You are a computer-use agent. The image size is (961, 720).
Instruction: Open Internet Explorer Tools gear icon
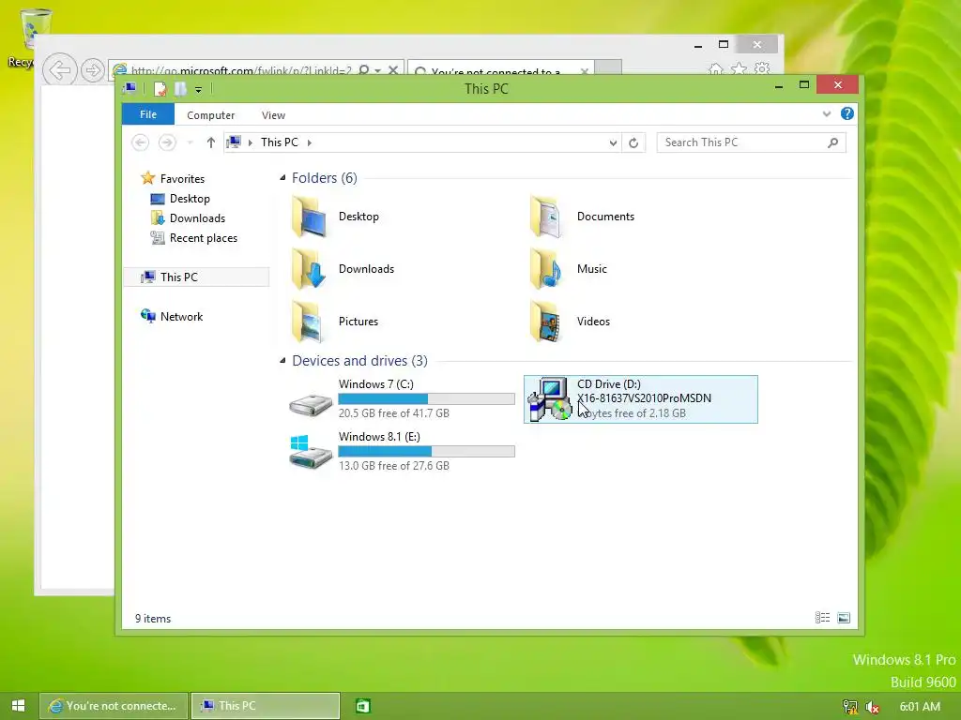point(762,67)
